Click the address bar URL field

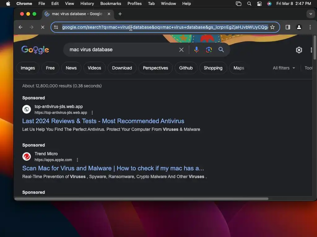tap(165, 27)
